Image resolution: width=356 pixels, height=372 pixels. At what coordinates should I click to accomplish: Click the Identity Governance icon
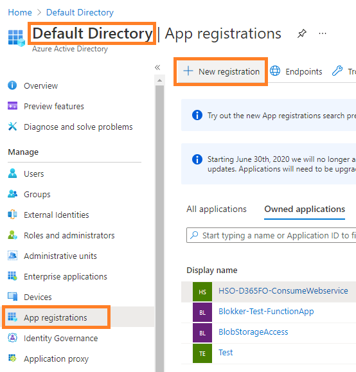[12, 337]
